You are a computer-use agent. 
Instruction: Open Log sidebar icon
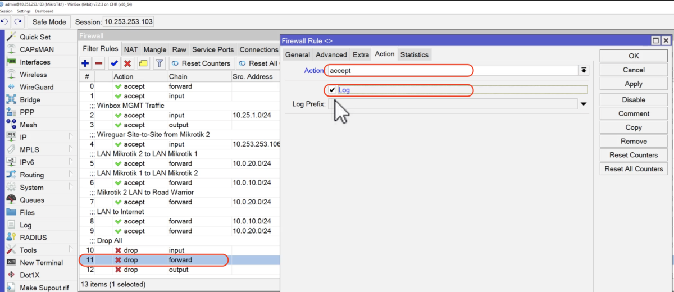tap(11, 225)
